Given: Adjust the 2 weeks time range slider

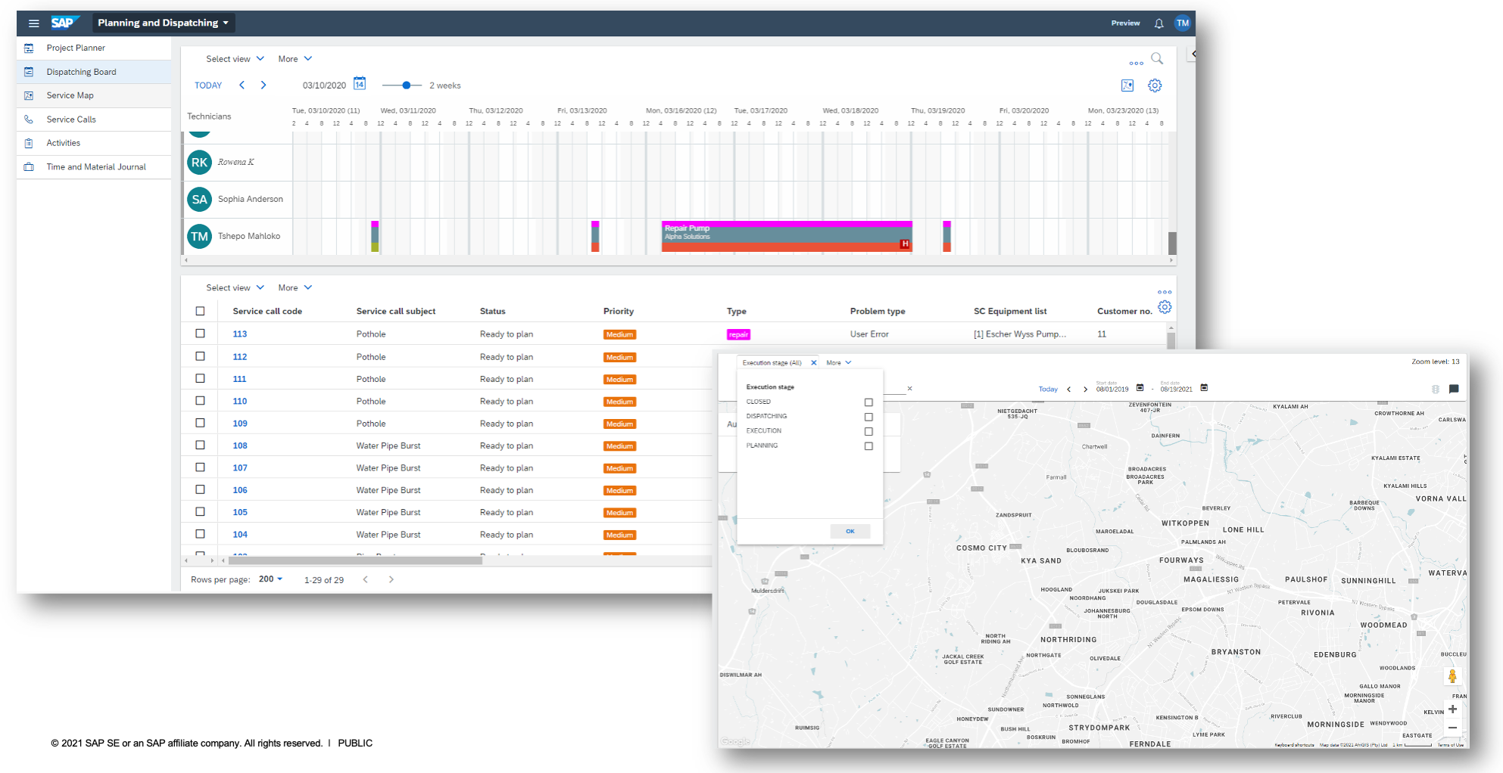Looking at the screenshot, I should (407, 85).
